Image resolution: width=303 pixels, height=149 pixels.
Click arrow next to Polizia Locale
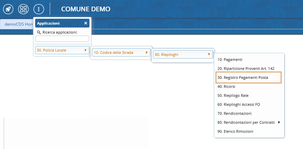point(86,50)
